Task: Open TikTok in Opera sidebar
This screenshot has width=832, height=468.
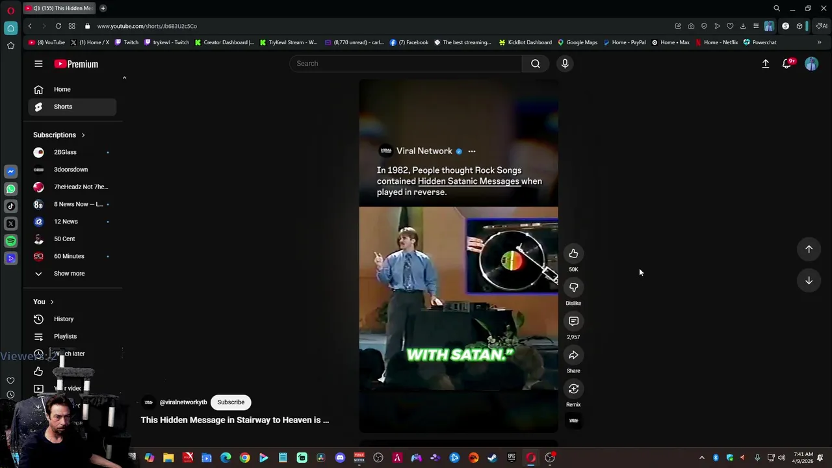Action: tap(10, 206)
